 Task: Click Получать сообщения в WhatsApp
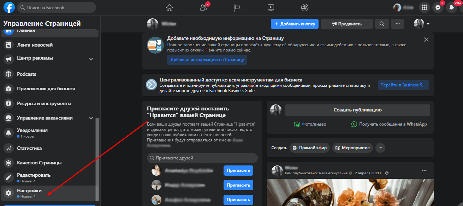(389, 124)
